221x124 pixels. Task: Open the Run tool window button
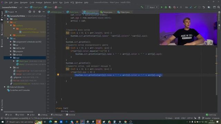(x=31, y=115)
